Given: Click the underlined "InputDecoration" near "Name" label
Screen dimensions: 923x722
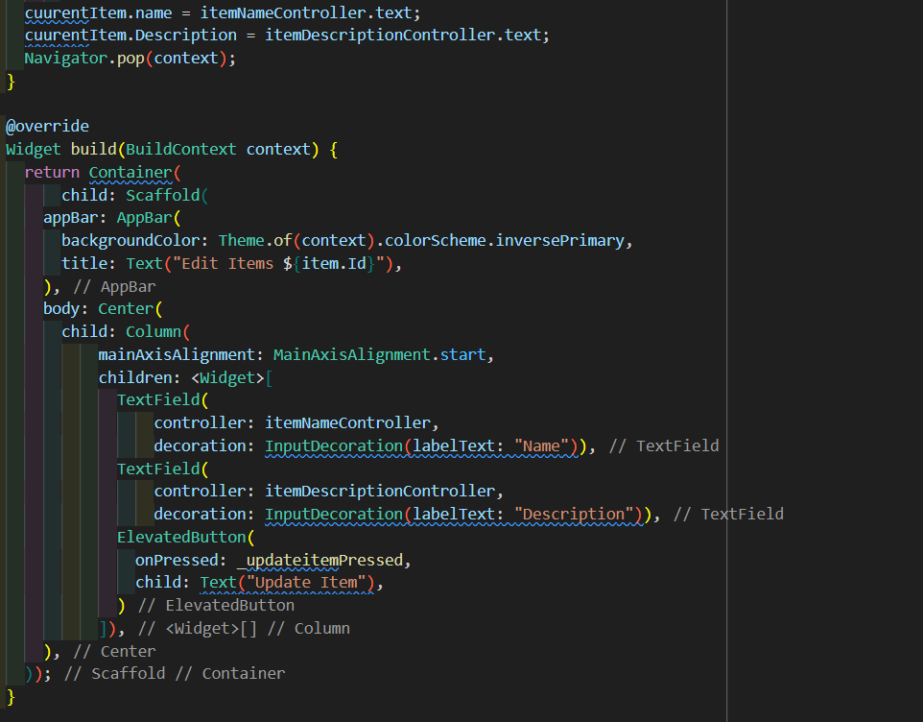Looking at the screenshot, I should [x=333, y=445].
